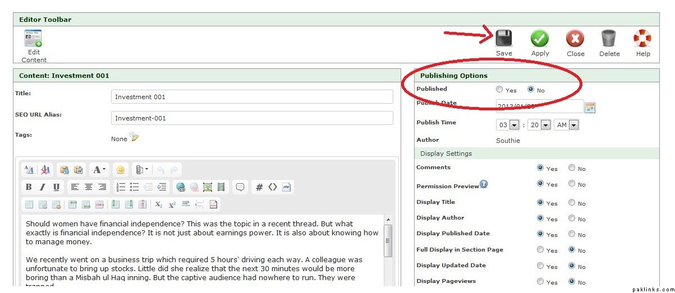The width and height of the screenshot is (675, 293).
Task: Click the Delete trash can icon
Action: click(x=609, y=39)
